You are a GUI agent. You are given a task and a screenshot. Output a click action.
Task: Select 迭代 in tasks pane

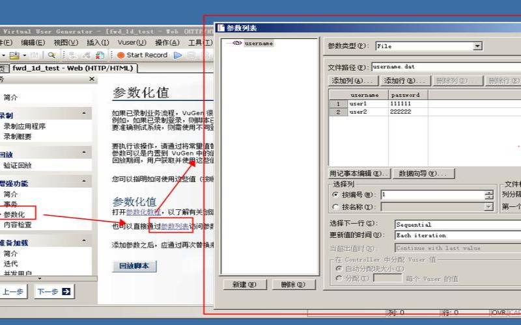(x=10, y=264)
